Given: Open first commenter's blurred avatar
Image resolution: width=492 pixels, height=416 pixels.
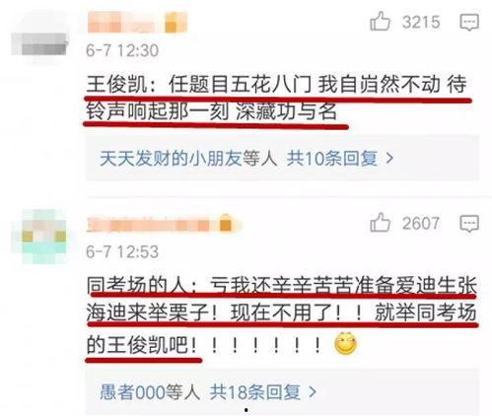Looking at the screenshot, I should 39,43.
